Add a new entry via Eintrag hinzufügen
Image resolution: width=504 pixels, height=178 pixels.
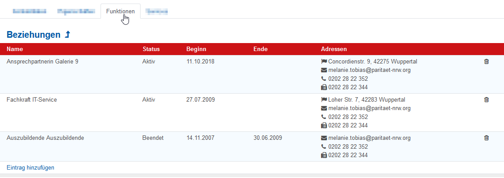(x=31, y=168)
